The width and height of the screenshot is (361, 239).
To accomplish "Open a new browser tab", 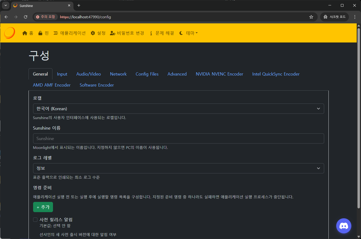I will [79, 5].
